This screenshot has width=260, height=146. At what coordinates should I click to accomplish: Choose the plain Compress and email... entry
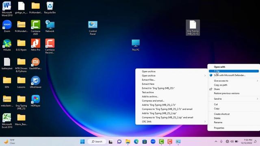171,101
